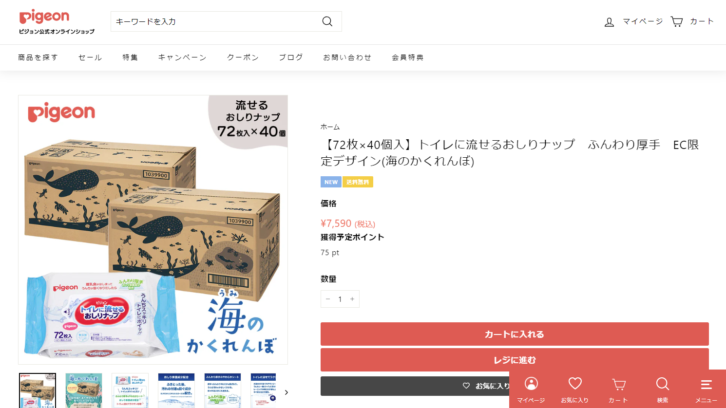The height and width of the screenshot is (408, 726).
Task: Open the 商品を探す menu
Action: (x=38, y=57)
